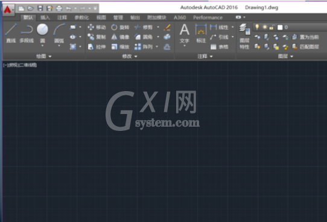Expand the Fillet tool dropdown arrow
Image resolution: width=327 pixels, height=222 pixels.
coord(158,37)
